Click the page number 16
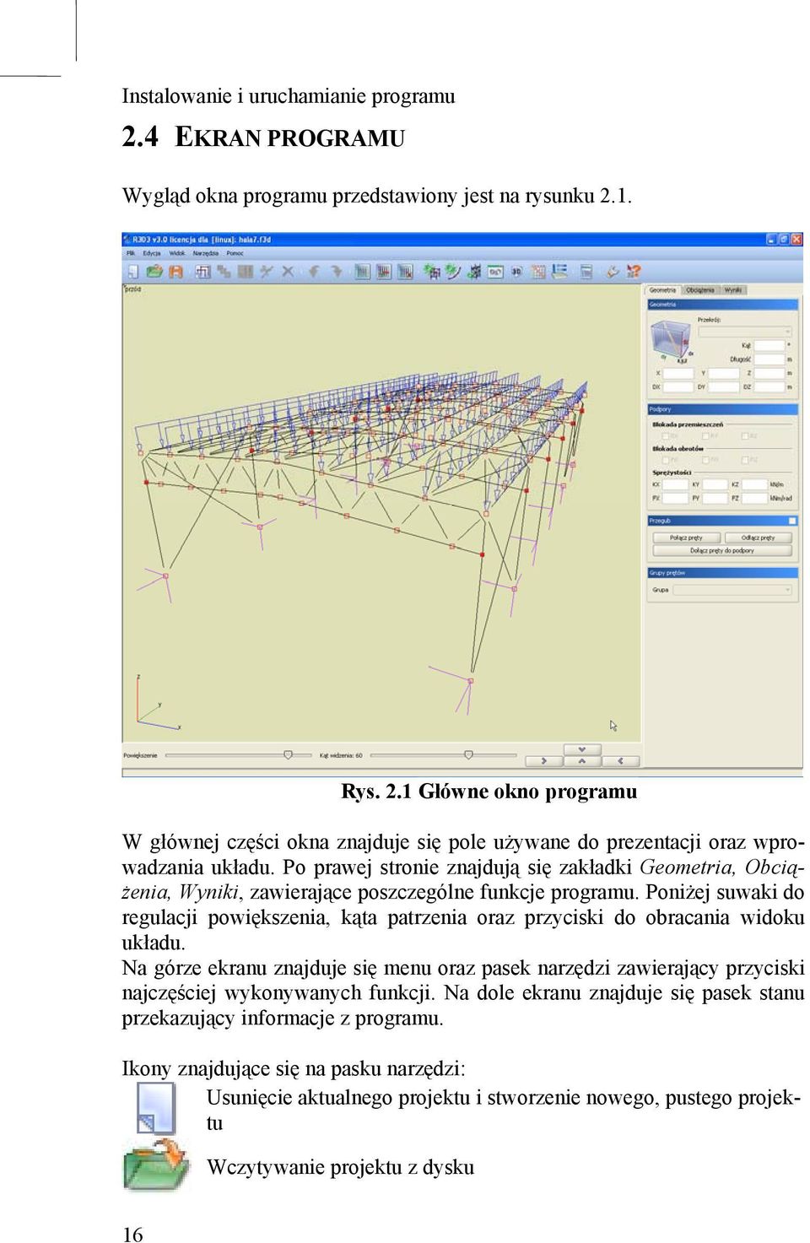The image size is (810, 1243). tap(133, 1234)
